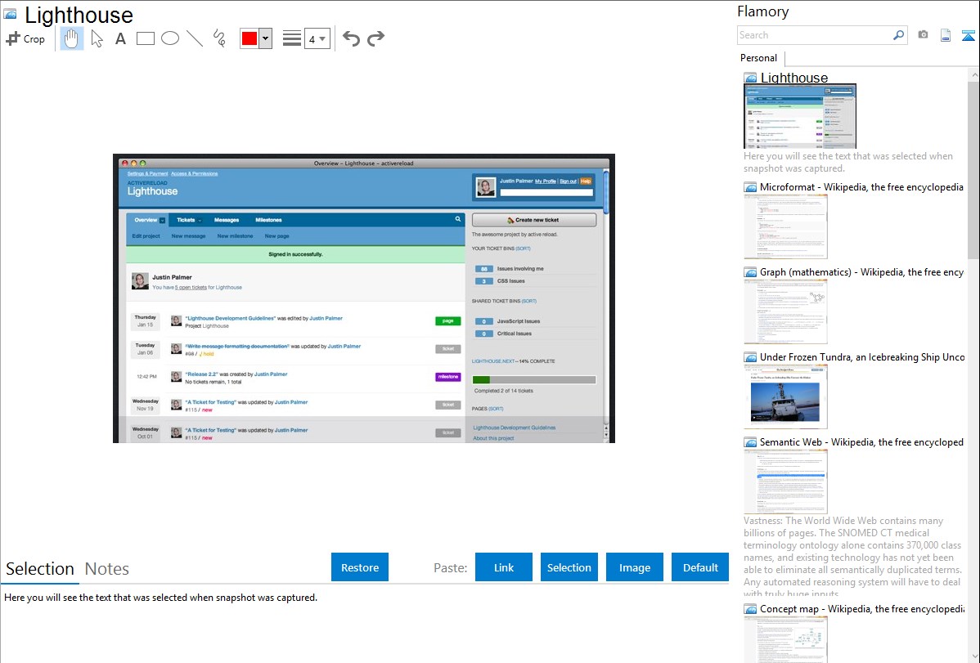Click the red color swatch
Screen dimensions: 980x663
tap(249, 38)
